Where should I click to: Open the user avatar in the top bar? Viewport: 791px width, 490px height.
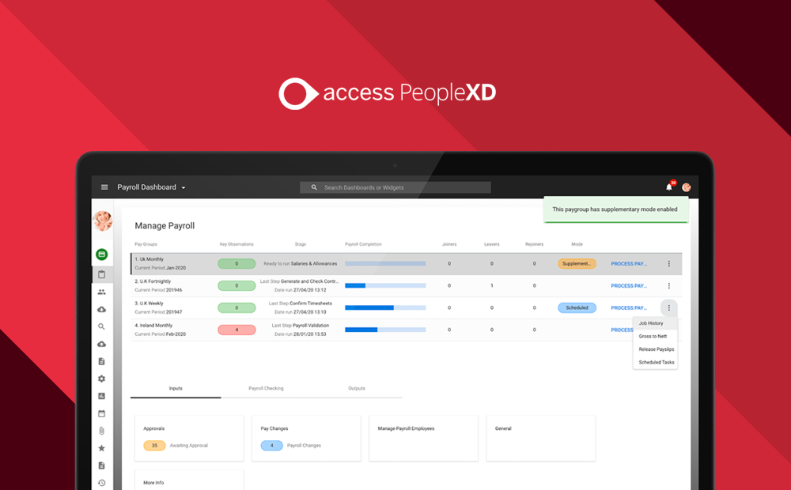pyautogui.click(x=686, y=187)
